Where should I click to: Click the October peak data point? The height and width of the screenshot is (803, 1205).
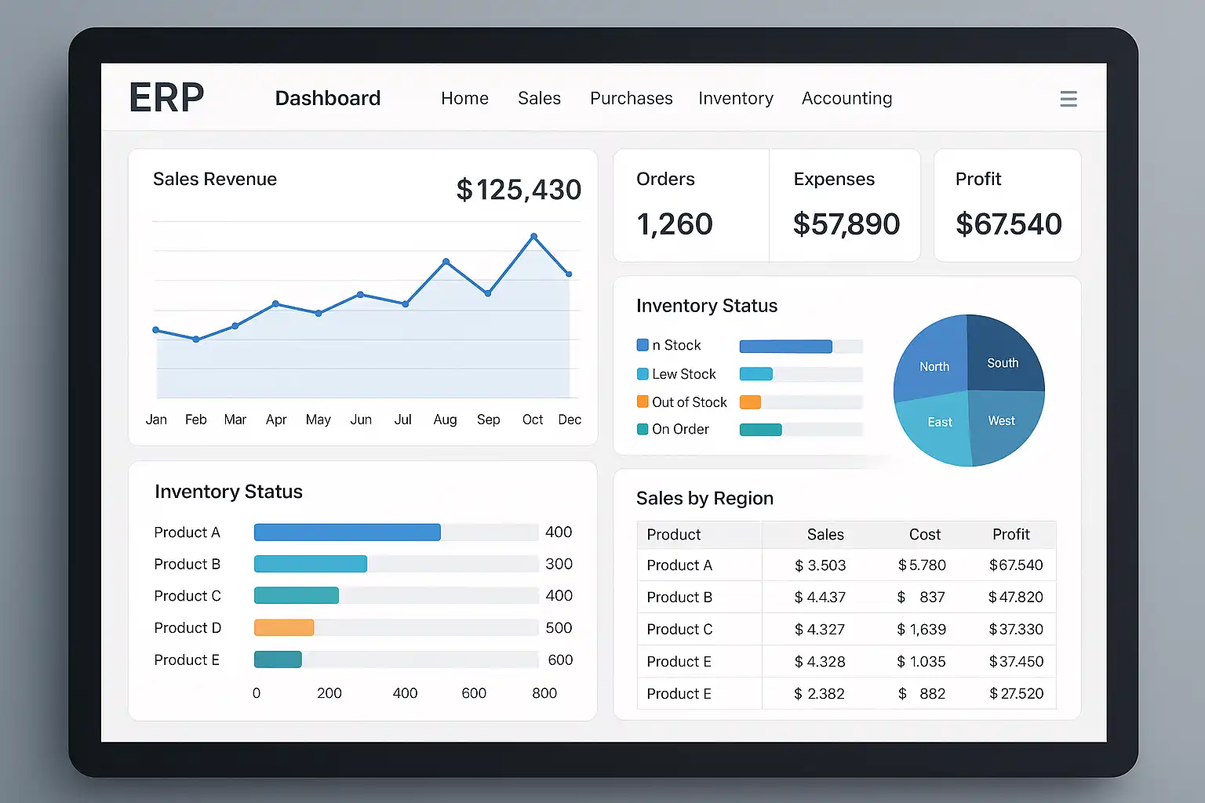click(x=533, y=236)
